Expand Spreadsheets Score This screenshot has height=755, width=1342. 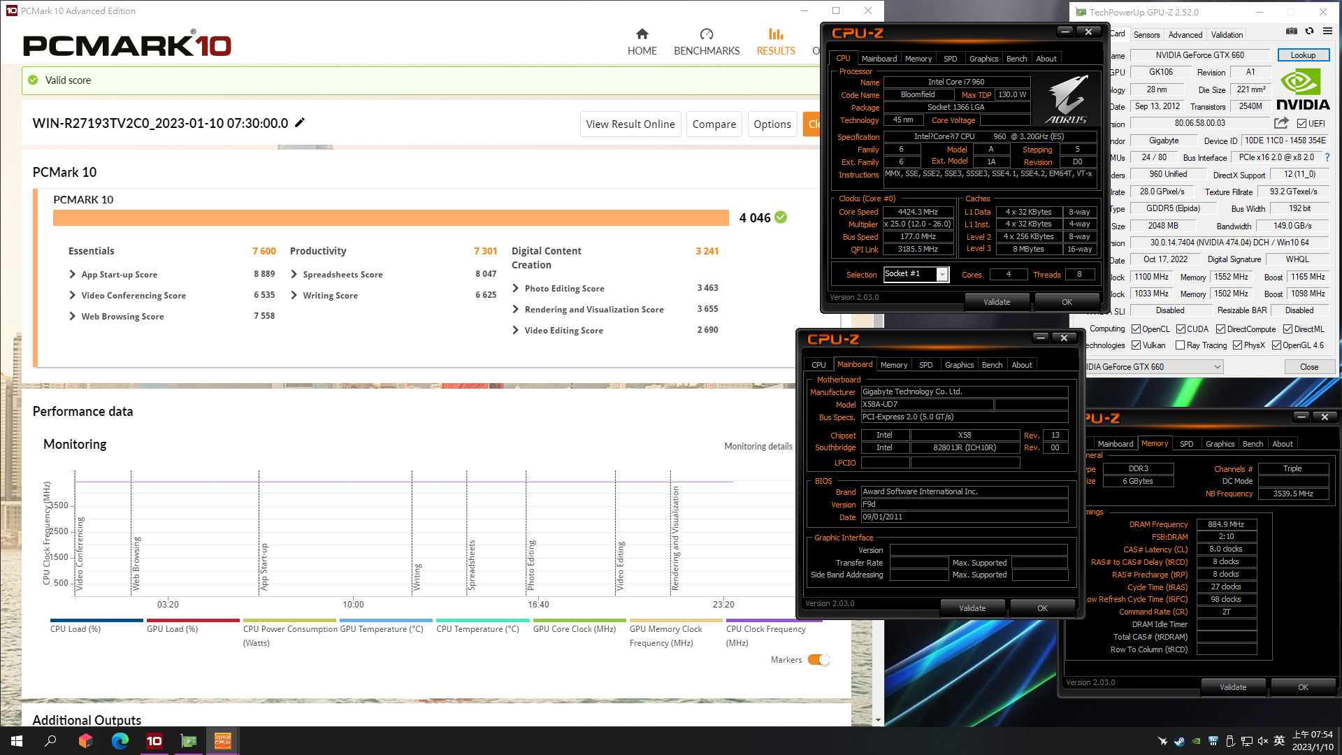coord(294,274)
